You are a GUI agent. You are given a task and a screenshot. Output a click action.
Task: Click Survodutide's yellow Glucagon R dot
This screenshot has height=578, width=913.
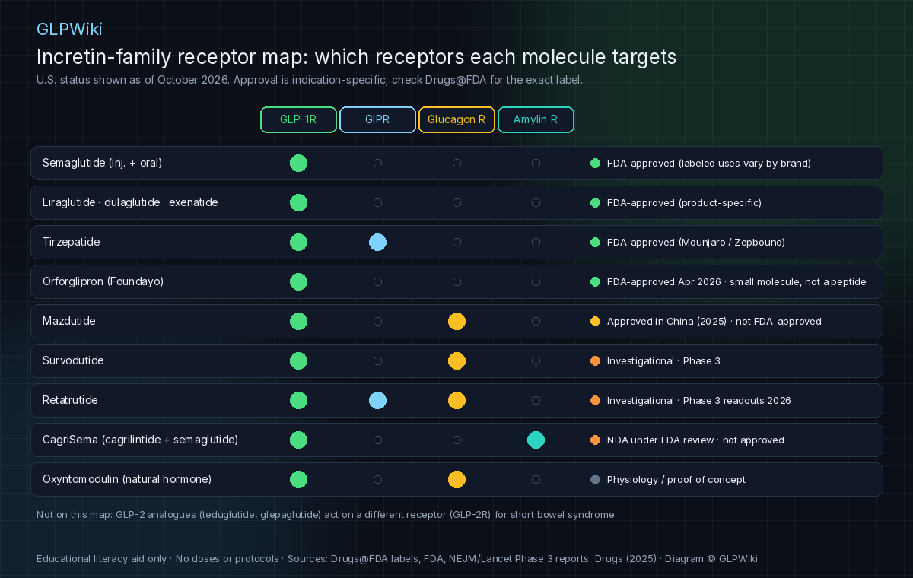(x=456, y=360)
